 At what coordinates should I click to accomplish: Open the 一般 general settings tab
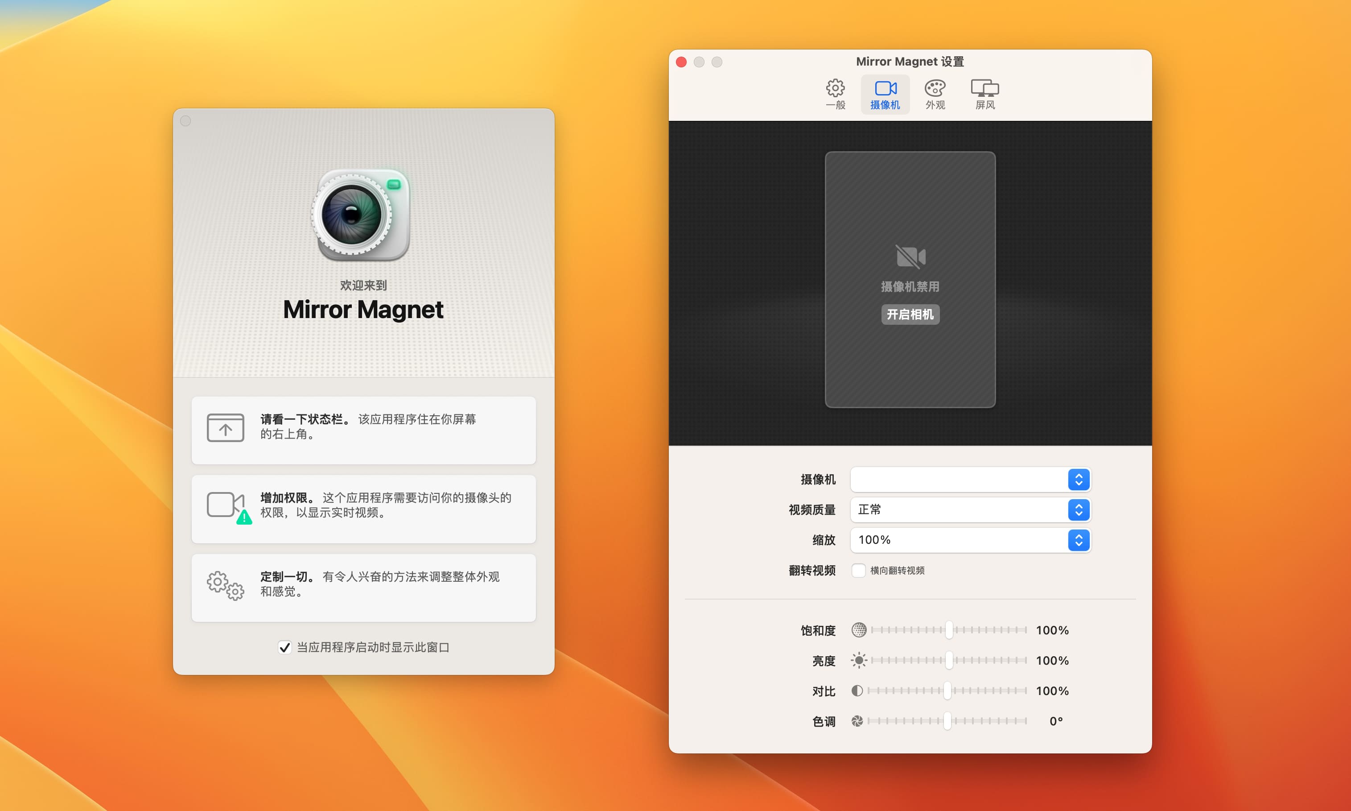coord(835,95)
